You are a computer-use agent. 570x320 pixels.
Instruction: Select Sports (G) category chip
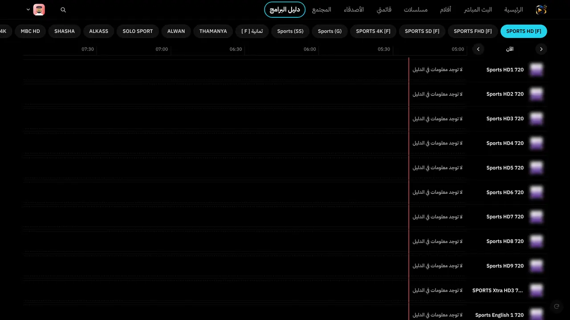(x=330, y=31)
